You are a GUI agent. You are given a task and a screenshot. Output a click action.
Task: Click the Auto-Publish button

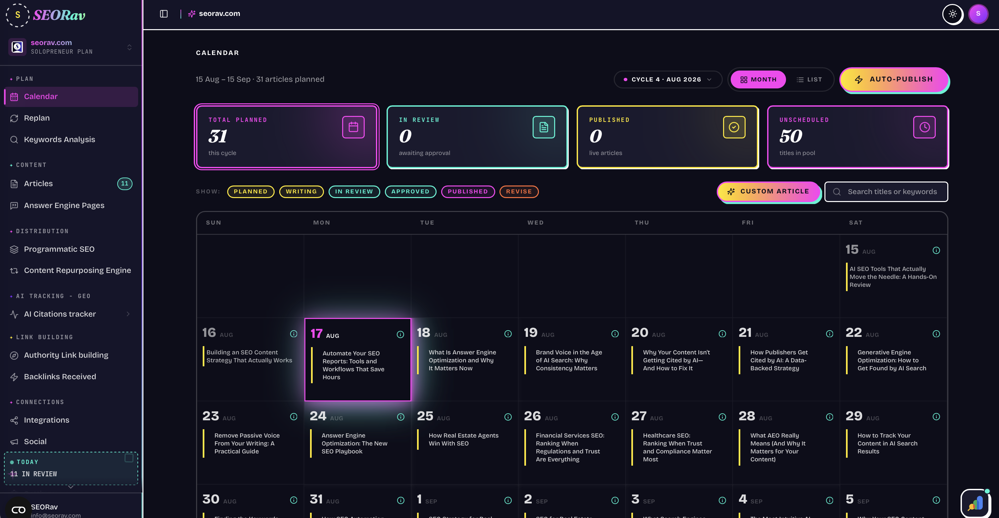(894, 79)
